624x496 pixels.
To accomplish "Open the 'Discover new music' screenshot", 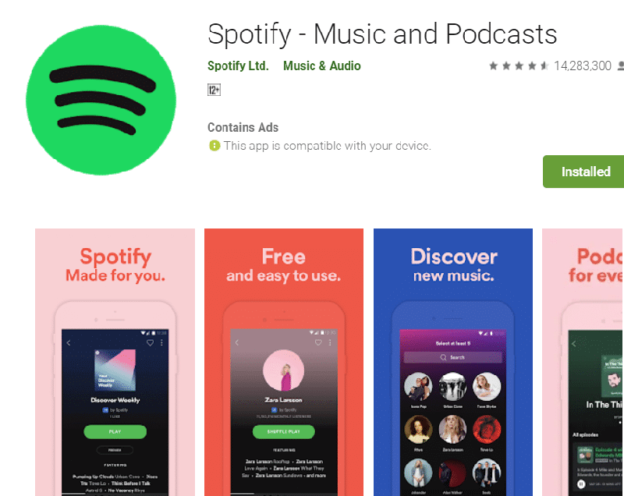I will click(453, 362).
